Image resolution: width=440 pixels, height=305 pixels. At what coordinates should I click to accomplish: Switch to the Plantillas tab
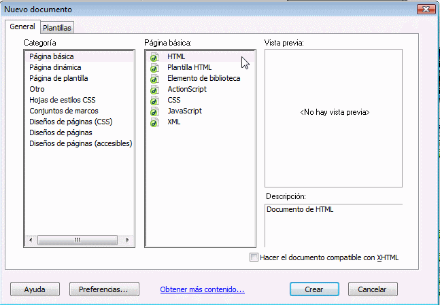click(57, 28)
